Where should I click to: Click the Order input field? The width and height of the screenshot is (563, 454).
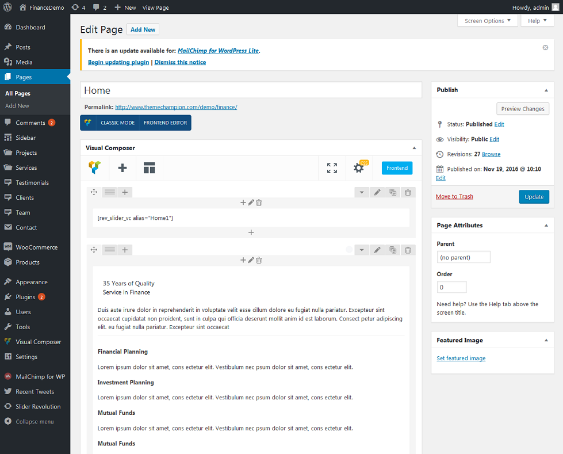[x=451, y=287]
